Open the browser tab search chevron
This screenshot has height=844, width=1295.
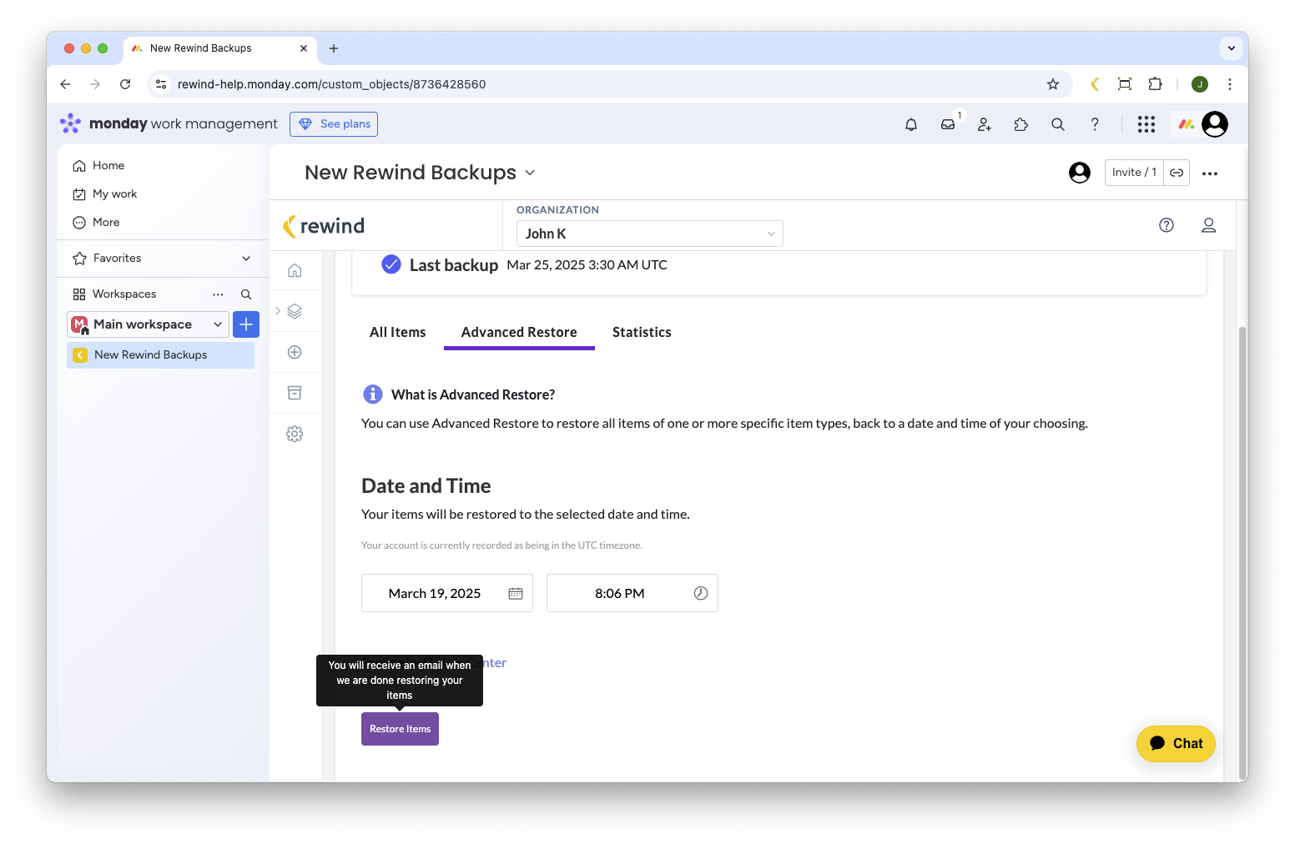pyautogui.click(x=1232, y=48)
